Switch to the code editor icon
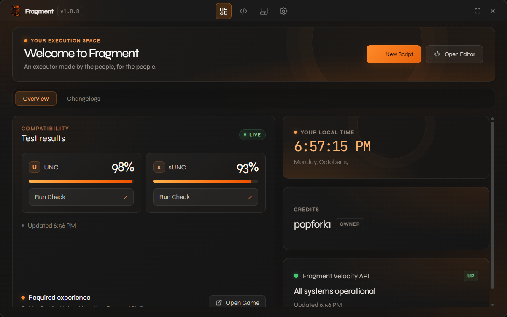 (x=243, y=11)
